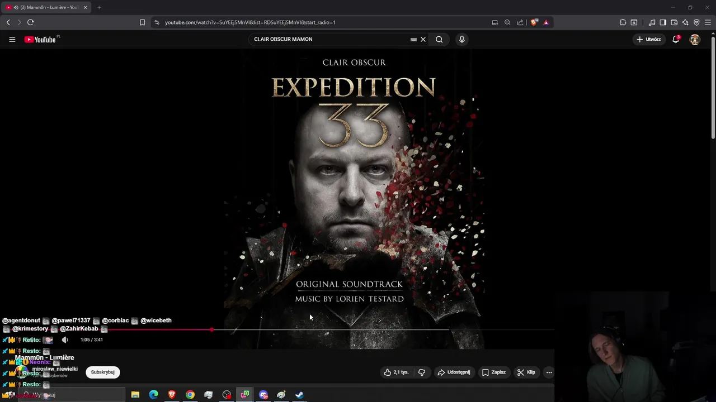Open Microsoft Edge from taskbar
716x402 pixels.
[153, 395]
